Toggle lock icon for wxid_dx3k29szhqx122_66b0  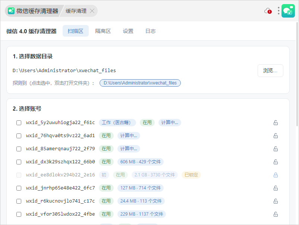click(x=276, y=162)
